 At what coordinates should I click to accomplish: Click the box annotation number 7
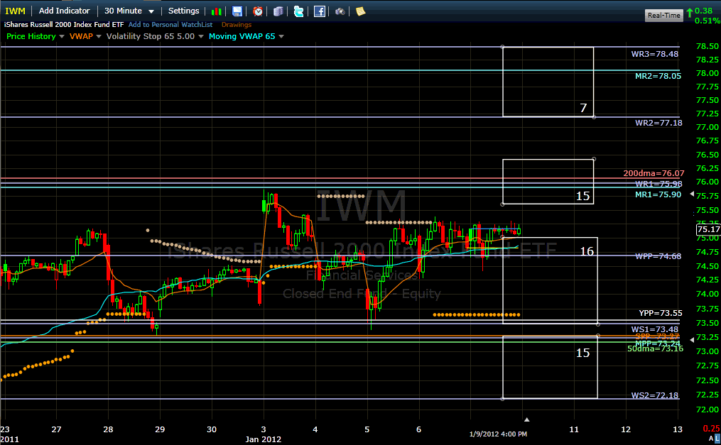[x=583, y=108]
